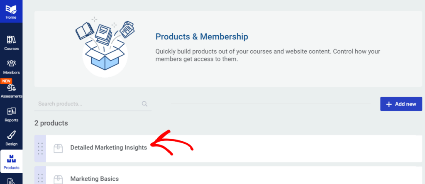425x184 pixels.
Task: Open the Courses section in sidebar
Action: point(11,40)
